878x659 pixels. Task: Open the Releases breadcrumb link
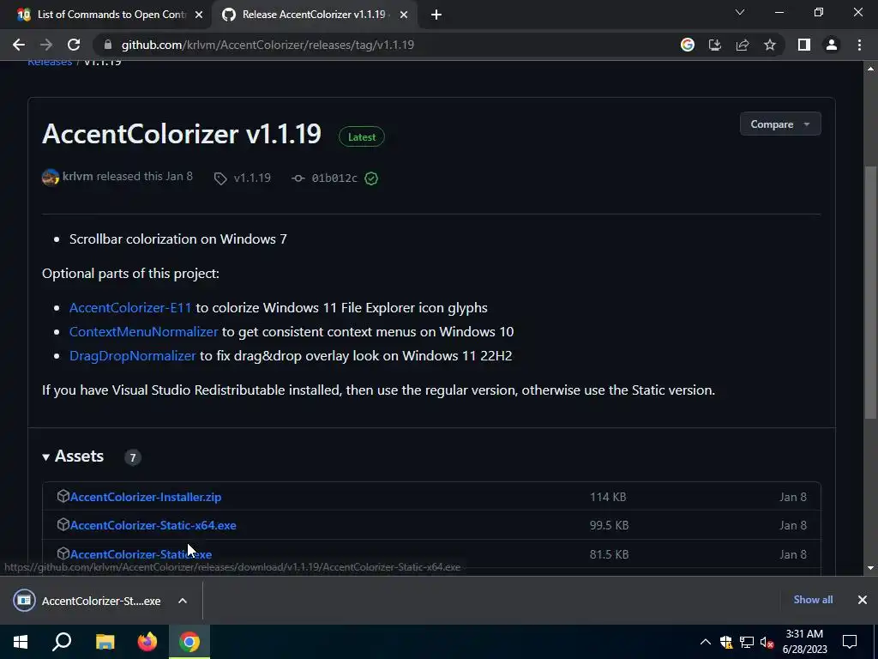[x=50, y=62]
